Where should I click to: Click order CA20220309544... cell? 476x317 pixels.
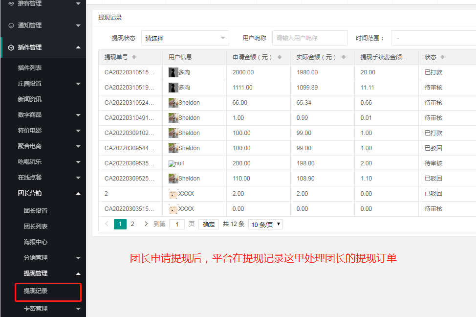(x=130, y=148)
